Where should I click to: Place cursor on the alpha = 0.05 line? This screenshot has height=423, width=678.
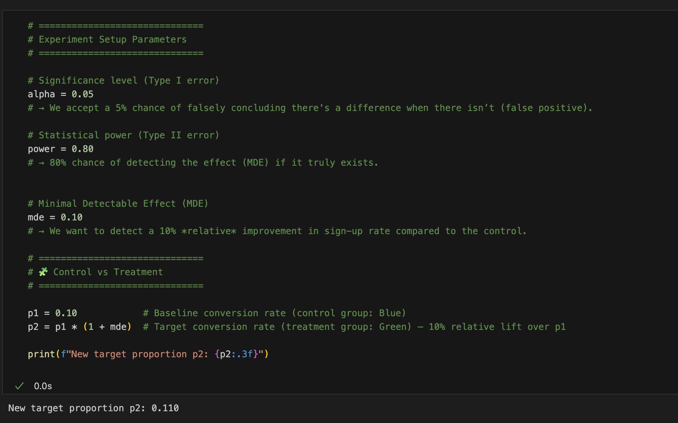click(60, 94)
